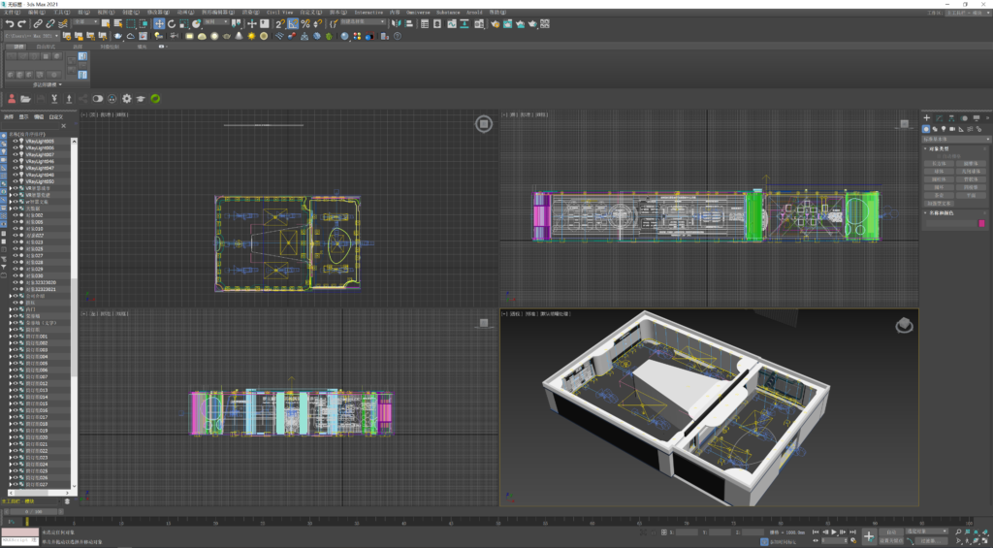Click the Link objects chain icon
993x548 pixels.
tap(38, 23)
